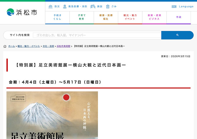This screenshot has height=139, width=197.
Task: Click the ホーム breadcrumb link
Action: pos(12,46)
